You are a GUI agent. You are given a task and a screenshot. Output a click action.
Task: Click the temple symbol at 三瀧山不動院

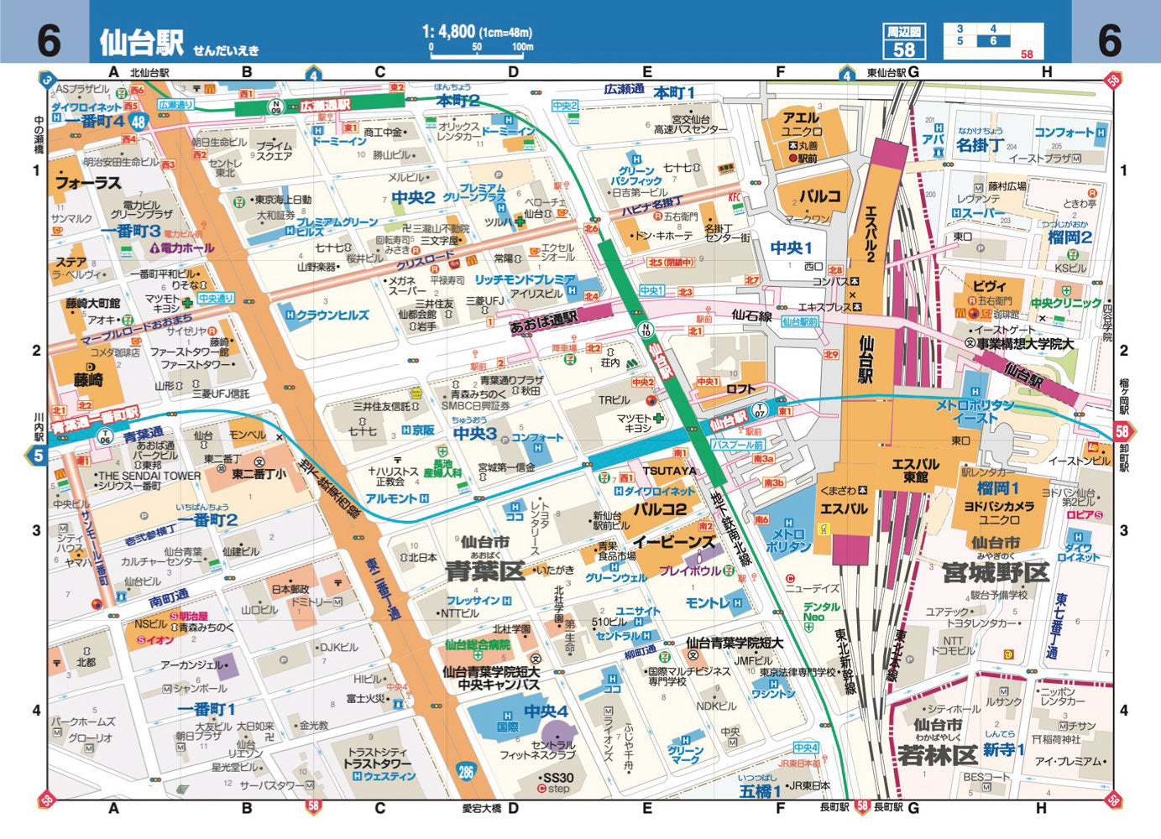point(406,228)
